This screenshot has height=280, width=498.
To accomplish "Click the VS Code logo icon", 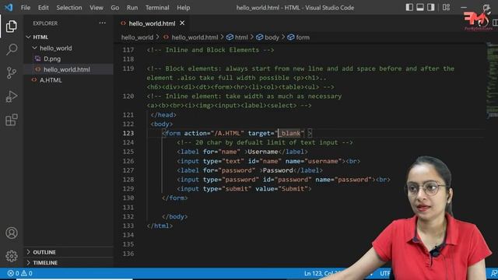I will 9,7.
